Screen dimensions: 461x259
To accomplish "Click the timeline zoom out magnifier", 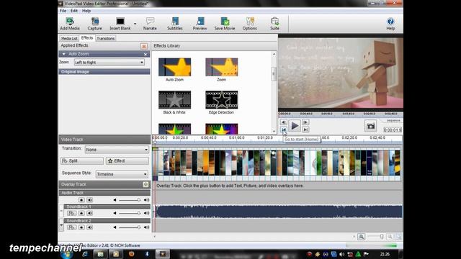I will (x=390, y=237).
